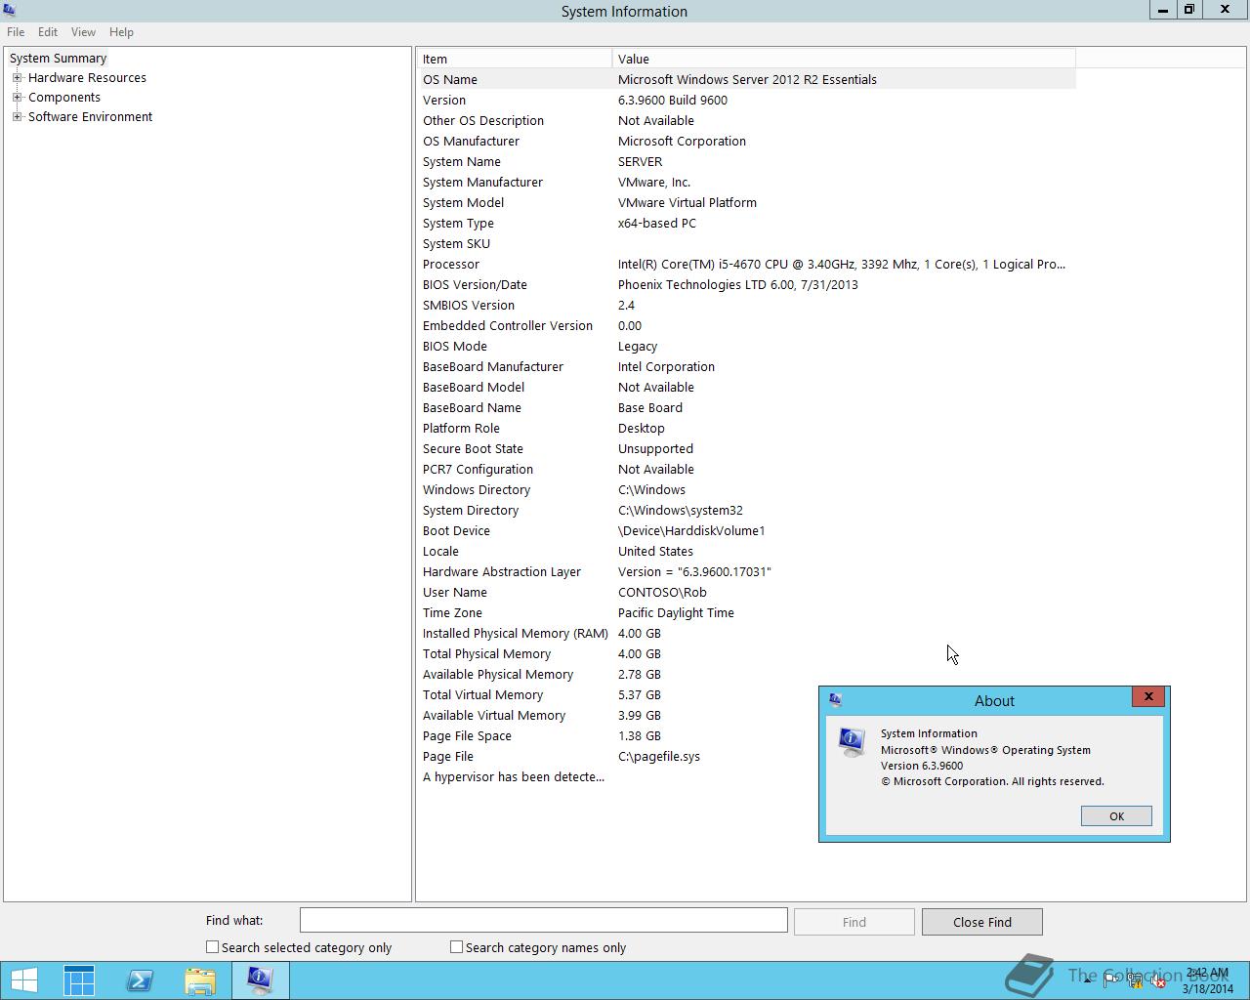
Task: Click System Information icon in title bar
Action: [x=10, y=11]
